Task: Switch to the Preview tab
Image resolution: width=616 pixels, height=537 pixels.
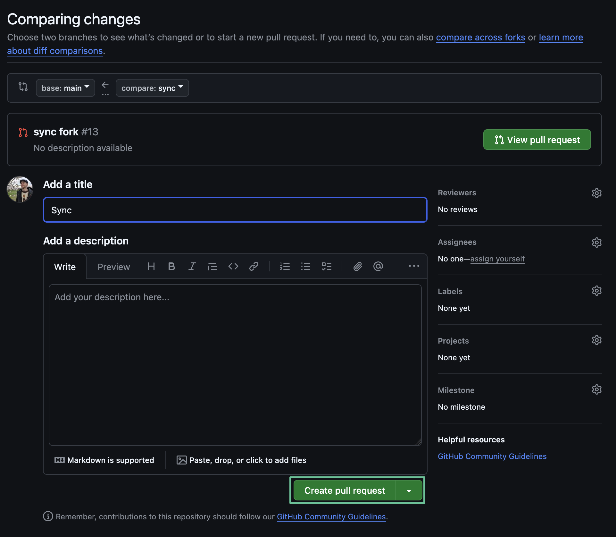Action: click(113, 267)
